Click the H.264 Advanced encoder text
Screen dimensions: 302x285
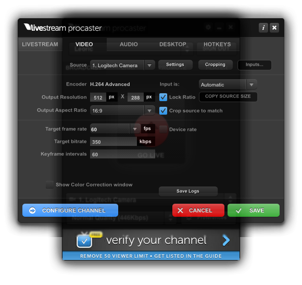110,84
